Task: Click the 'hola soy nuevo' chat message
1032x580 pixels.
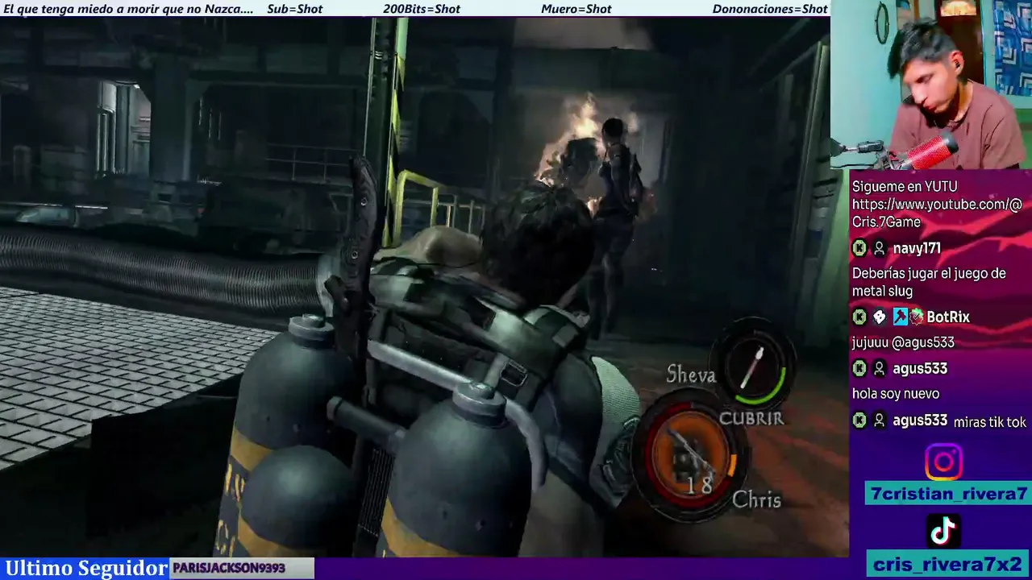Action: pos(896,394)
